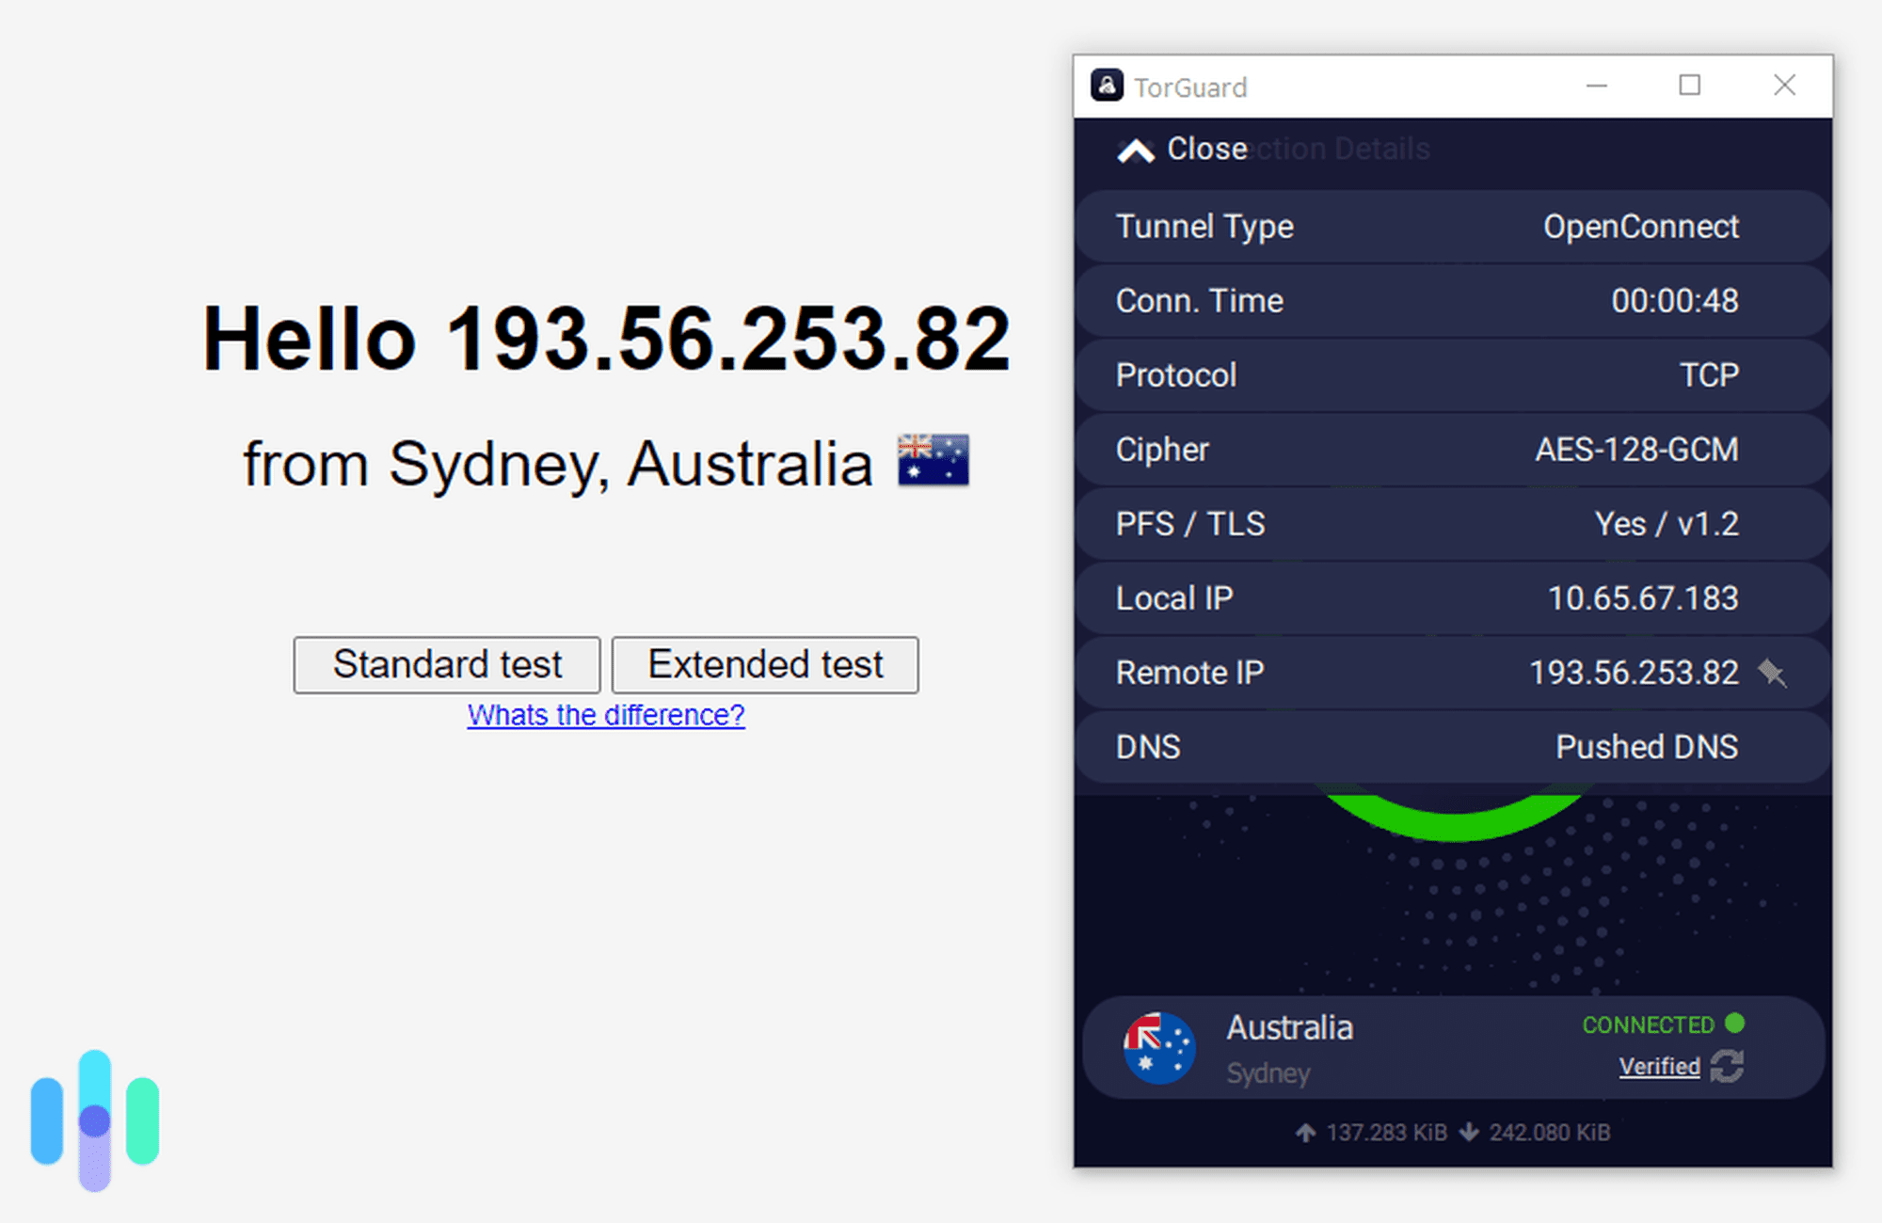Image resolution: width=1882 pixels, height=1223 pixels.
Task: Click the TorGuard logo icon in the titlebar
Action: [1107, 86]
